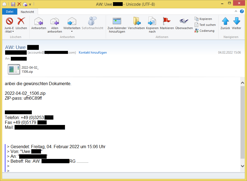This screenshot has width=247, height=181.
Task: Click Allen antworten to reply all
Action: (55, 25)
